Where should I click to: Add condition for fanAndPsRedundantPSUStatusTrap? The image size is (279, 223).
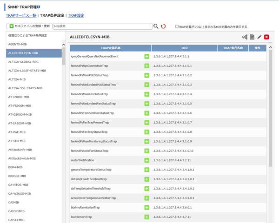point(147,85)
